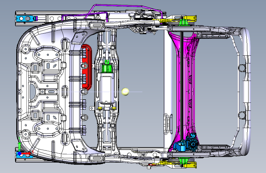
Task: Pick the green bushing on the upper rail
Action: [183, 22]
